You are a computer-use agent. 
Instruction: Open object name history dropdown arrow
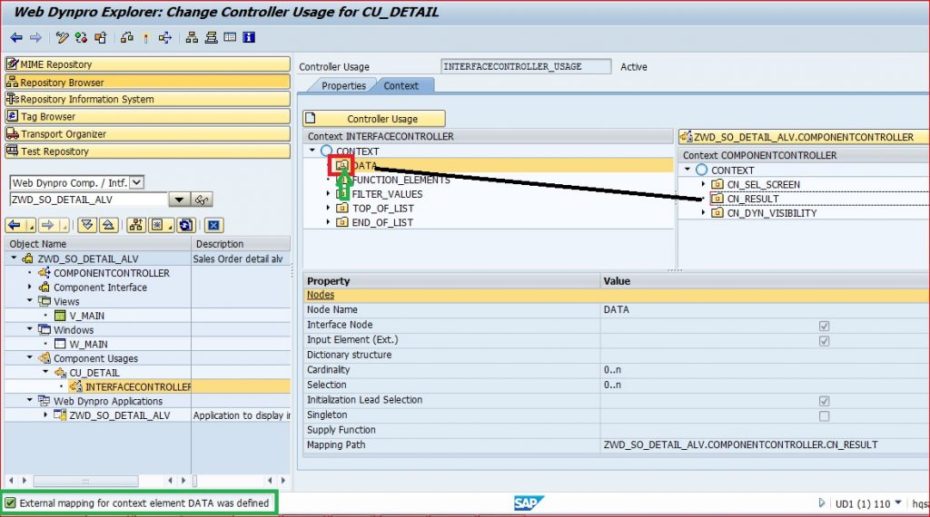coord(179,200)
